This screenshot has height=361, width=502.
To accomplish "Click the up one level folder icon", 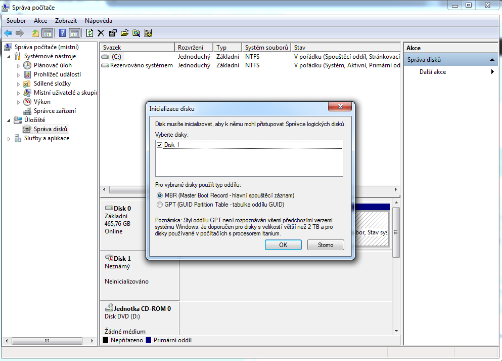I will coord(35,33).
